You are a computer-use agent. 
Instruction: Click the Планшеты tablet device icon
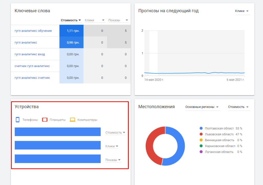45,120
